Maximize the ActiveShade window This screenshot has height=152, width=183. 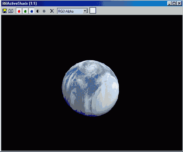tap(174, 4)
